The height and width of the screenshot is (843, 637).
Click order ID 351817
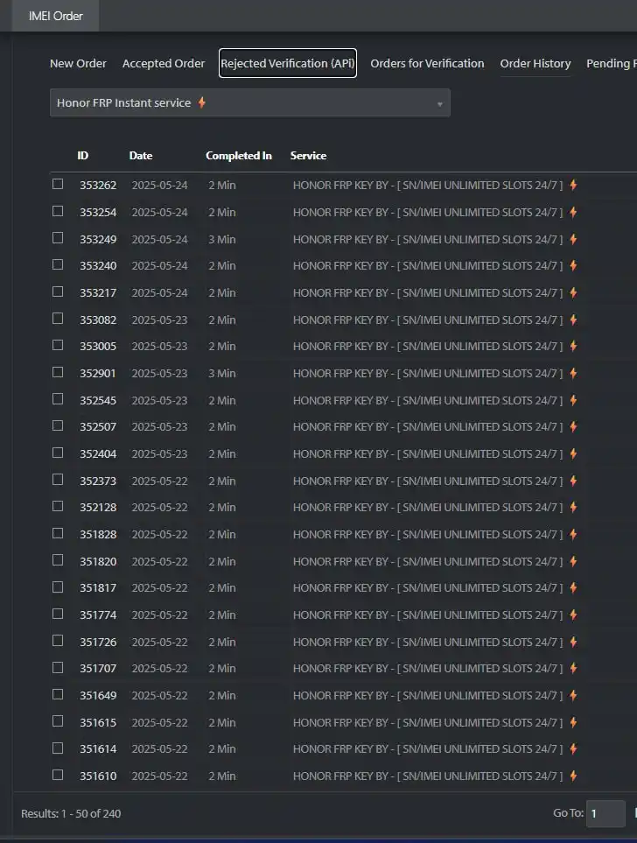tap(98, 588)
